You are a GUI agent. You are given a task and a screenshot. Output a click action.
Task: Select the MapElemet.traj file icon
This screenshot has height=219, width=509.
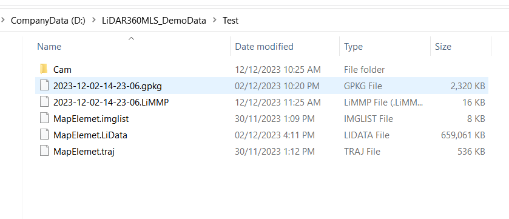(x=44, y=151)
